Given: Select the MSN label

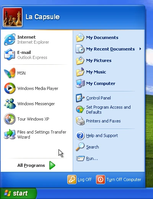Looking at the screenshot, I should [x=21, y=73].
